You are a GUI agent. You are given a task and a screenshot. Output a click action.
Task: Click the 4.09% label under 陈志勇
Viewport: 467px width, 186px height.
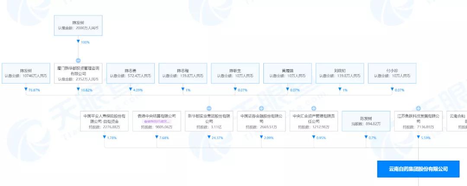[138, 90]
